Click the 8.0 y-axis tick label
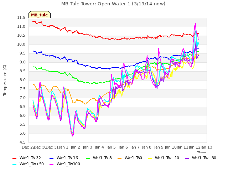Screen dimensions: 228x171 pos(22,80)
